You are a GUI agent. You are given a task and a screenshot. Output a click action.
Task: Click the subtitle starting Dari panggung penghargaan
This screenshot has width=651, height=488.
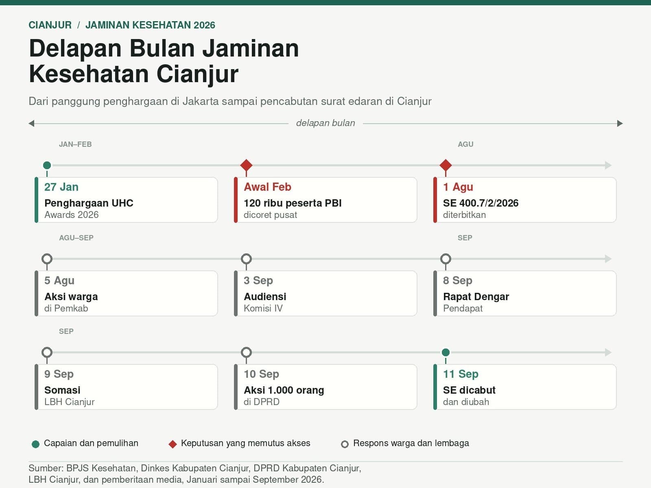(230, 101)
